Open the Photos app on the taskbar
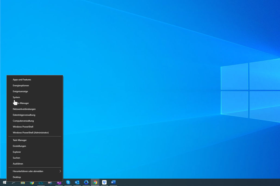280x186 pixels. (x=41, y=182)
